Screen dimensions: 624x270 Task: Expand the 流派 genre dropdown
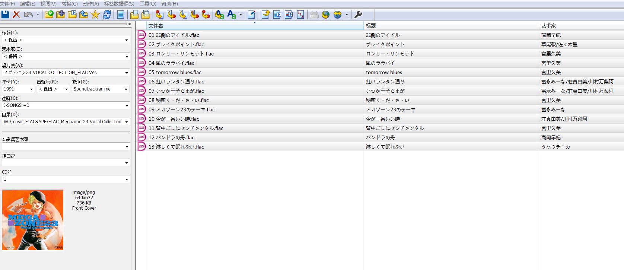126,89
